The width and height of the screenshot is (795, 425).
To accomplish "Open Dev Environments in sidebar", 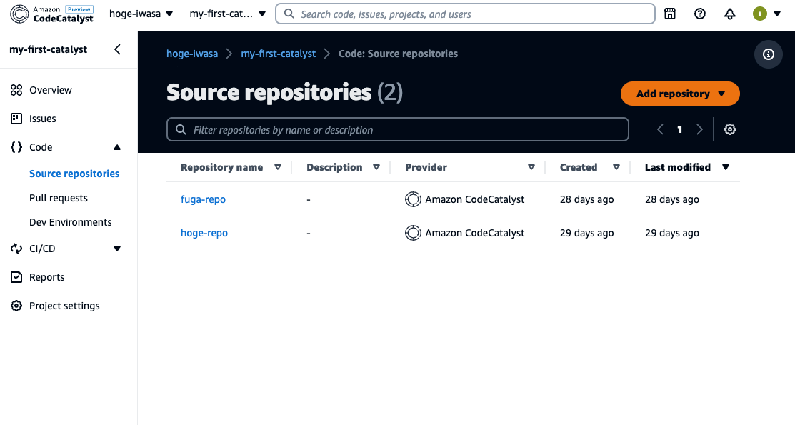I will pos(71,222).
